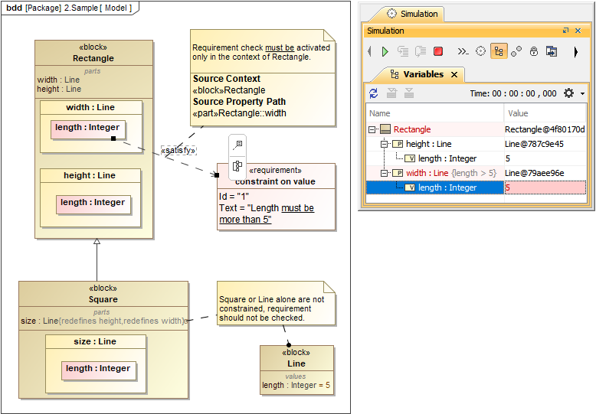Open dropdown arrow beside the gear icon
This screenshot has width=596, height=414.
[x=583, y=93]
